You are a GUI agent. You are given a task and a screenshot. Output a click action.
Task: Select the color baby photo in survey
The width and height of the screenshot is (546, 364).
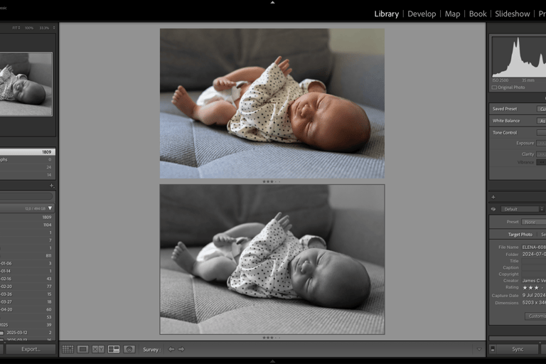(272, 104)
